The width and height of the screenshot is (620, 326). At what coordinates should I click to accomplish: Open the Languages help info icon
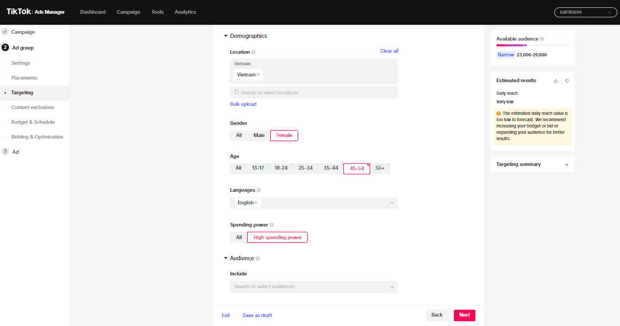tap(259, 190)
